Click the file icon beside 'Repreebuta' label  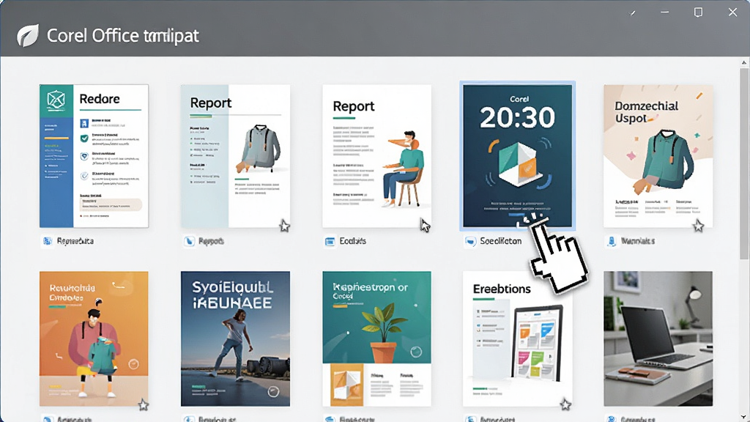48,241
